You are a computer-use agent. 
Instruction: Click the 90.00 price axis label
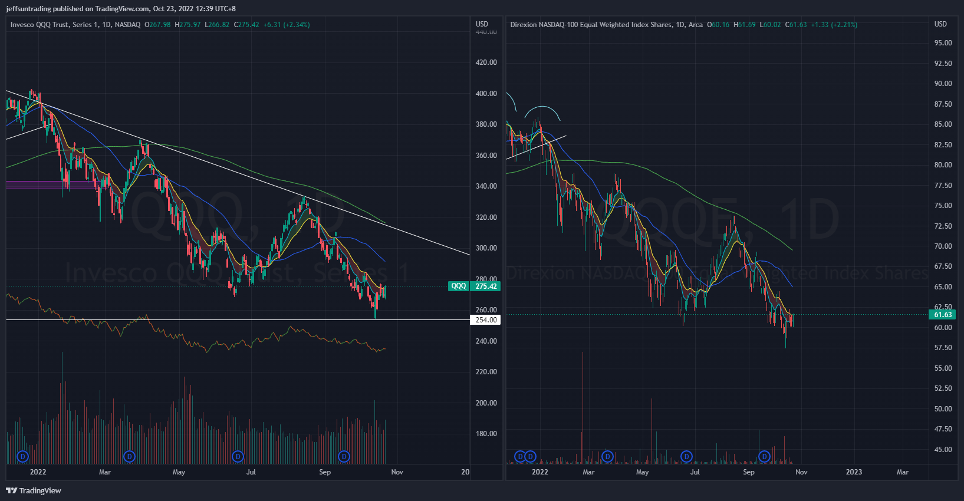(943, 84)
